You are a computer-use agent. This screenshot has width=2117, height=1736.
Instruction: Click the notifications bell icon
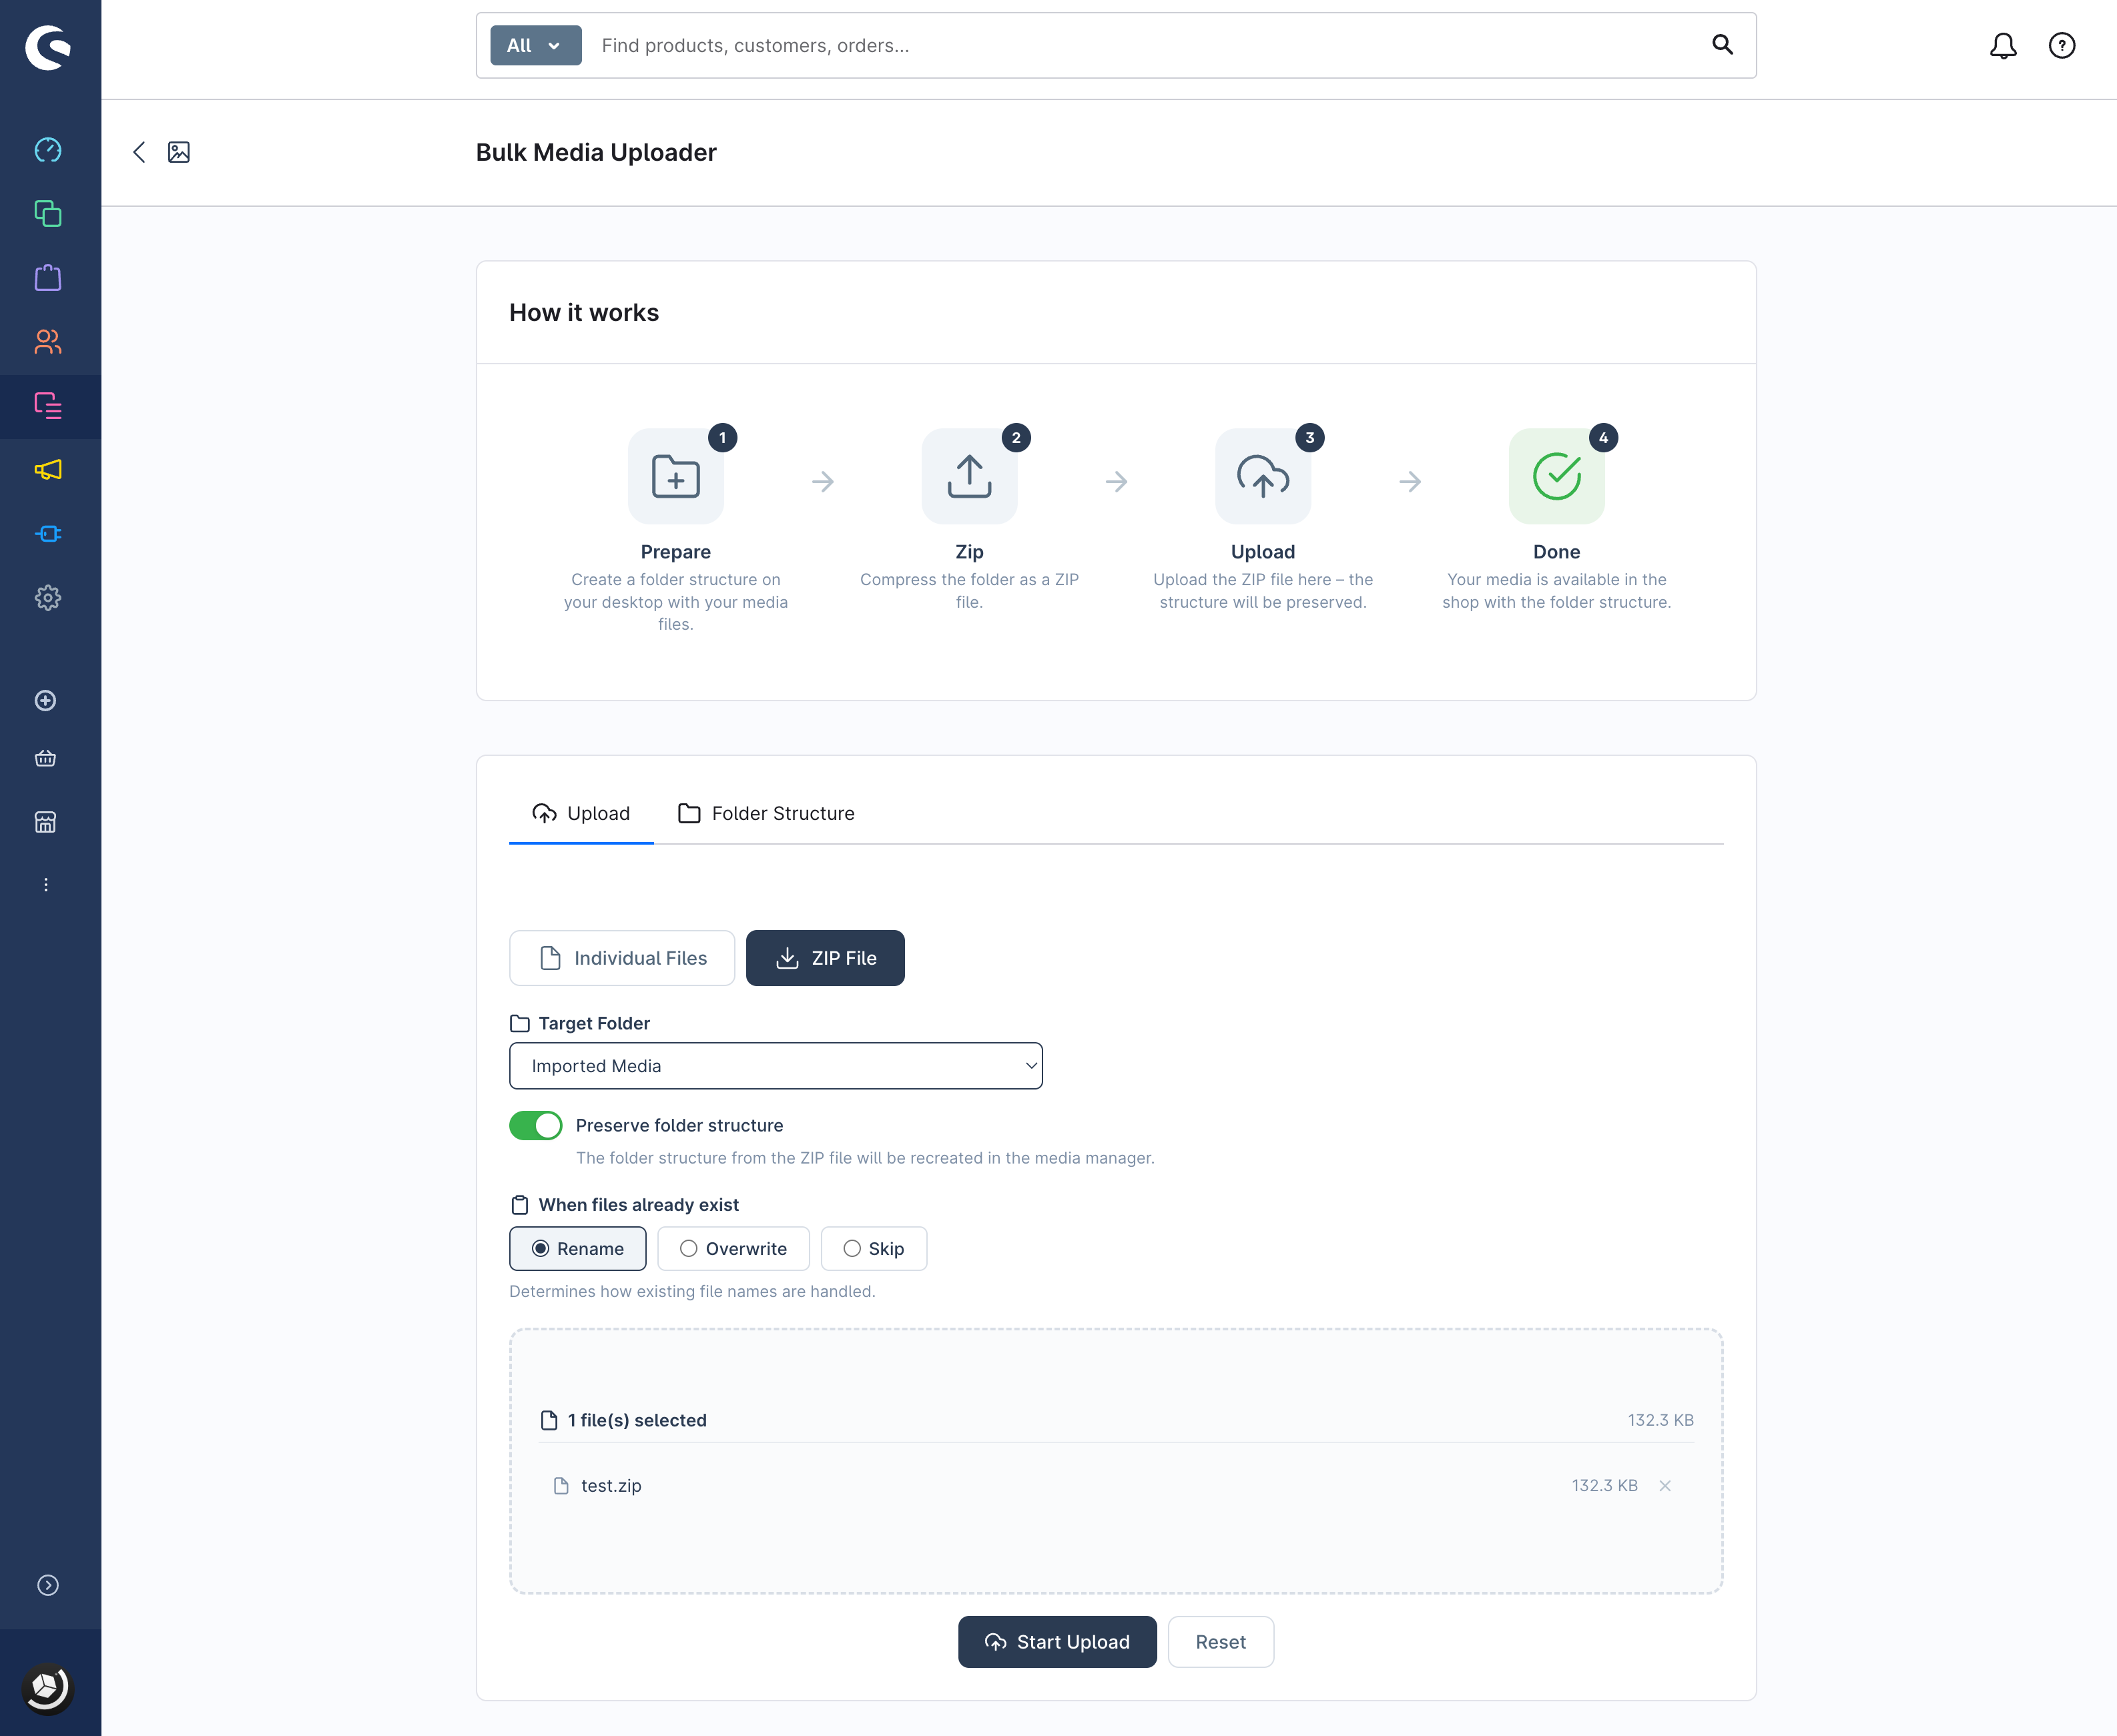(x=2002, y=46)
